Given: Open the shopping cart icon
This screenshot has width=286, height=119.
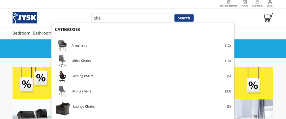Looking at the screenshot, I should [268, 18].
